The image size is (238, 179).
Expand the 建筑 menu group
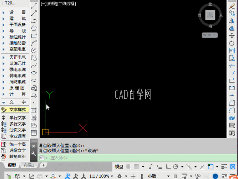(x=15, y=19)
